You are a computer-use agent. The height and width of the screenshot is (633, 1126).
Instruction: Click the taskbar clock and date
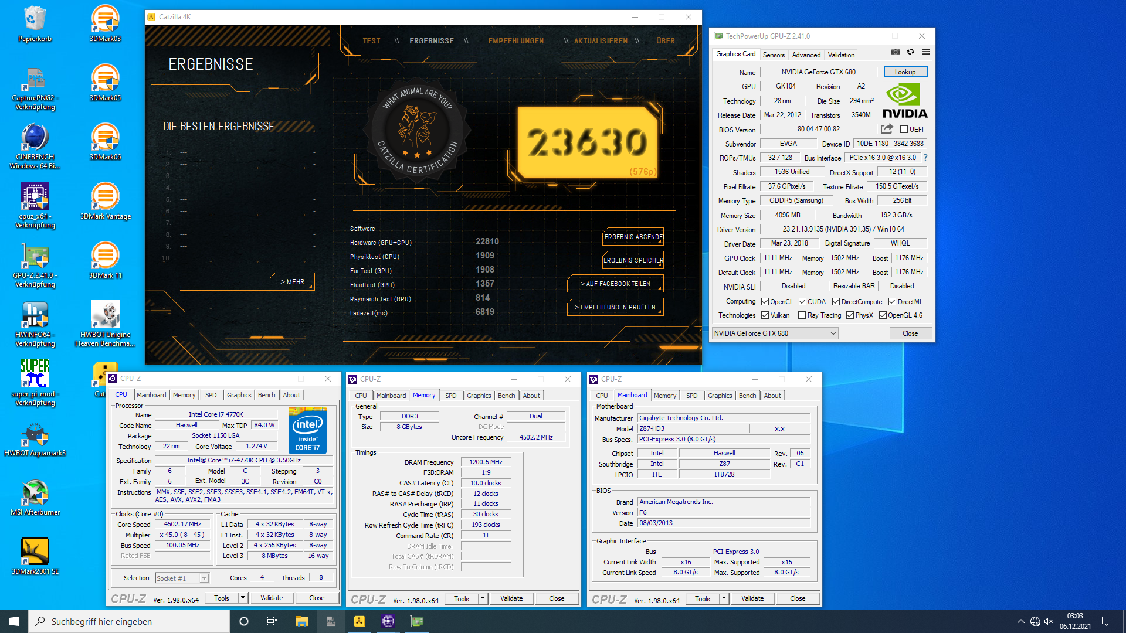[1075, 621]
